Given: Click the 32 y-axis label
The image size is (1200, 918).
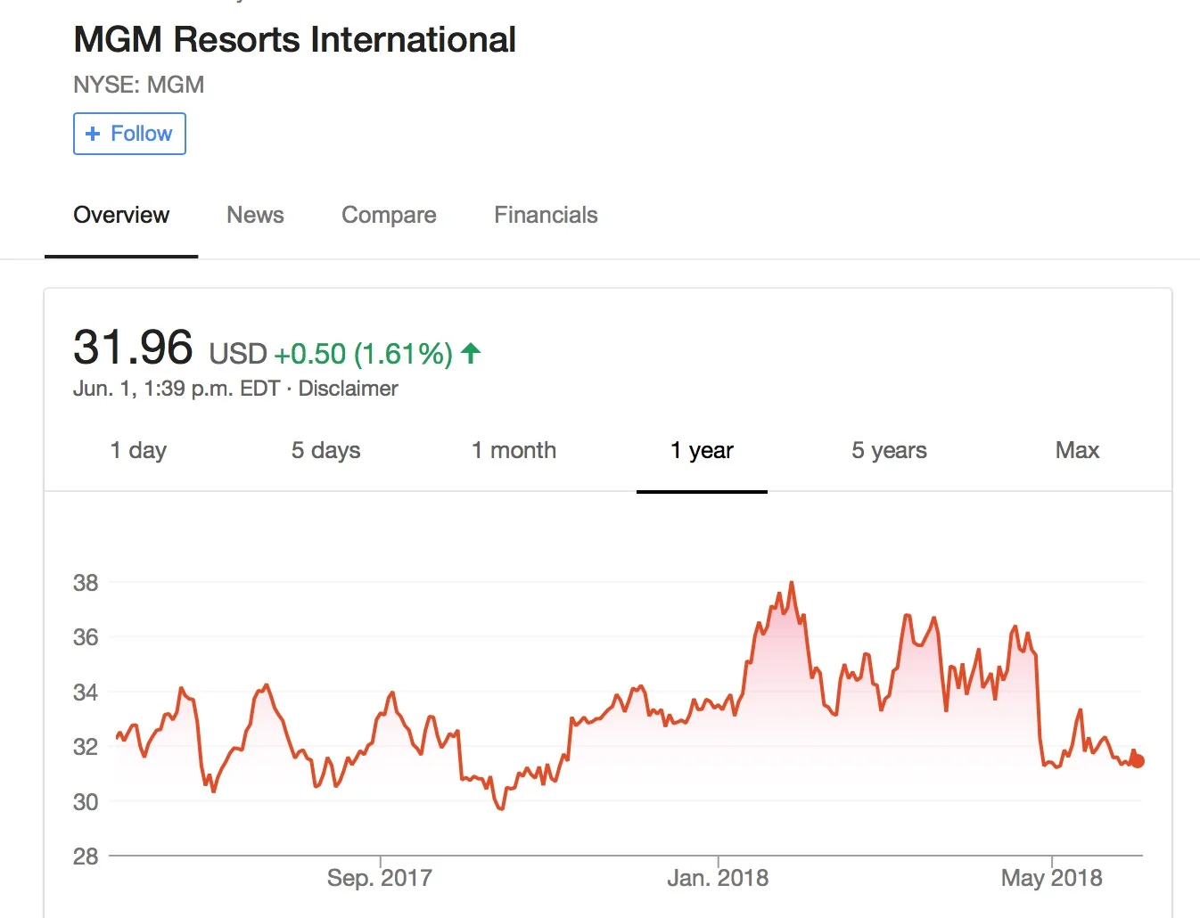Looking at the screenshot, I should tap(86, 747).
